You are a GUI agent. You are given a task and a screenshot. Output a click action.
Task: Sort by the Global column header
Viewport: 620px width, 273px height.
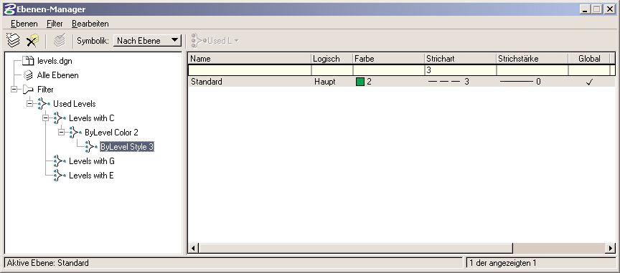[x=589, y=59]
